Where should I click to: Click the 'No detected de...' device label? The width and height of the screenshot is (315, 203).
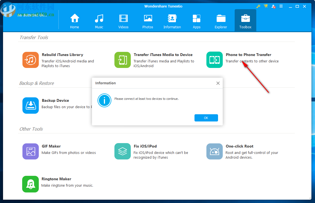tap(32, 15)
